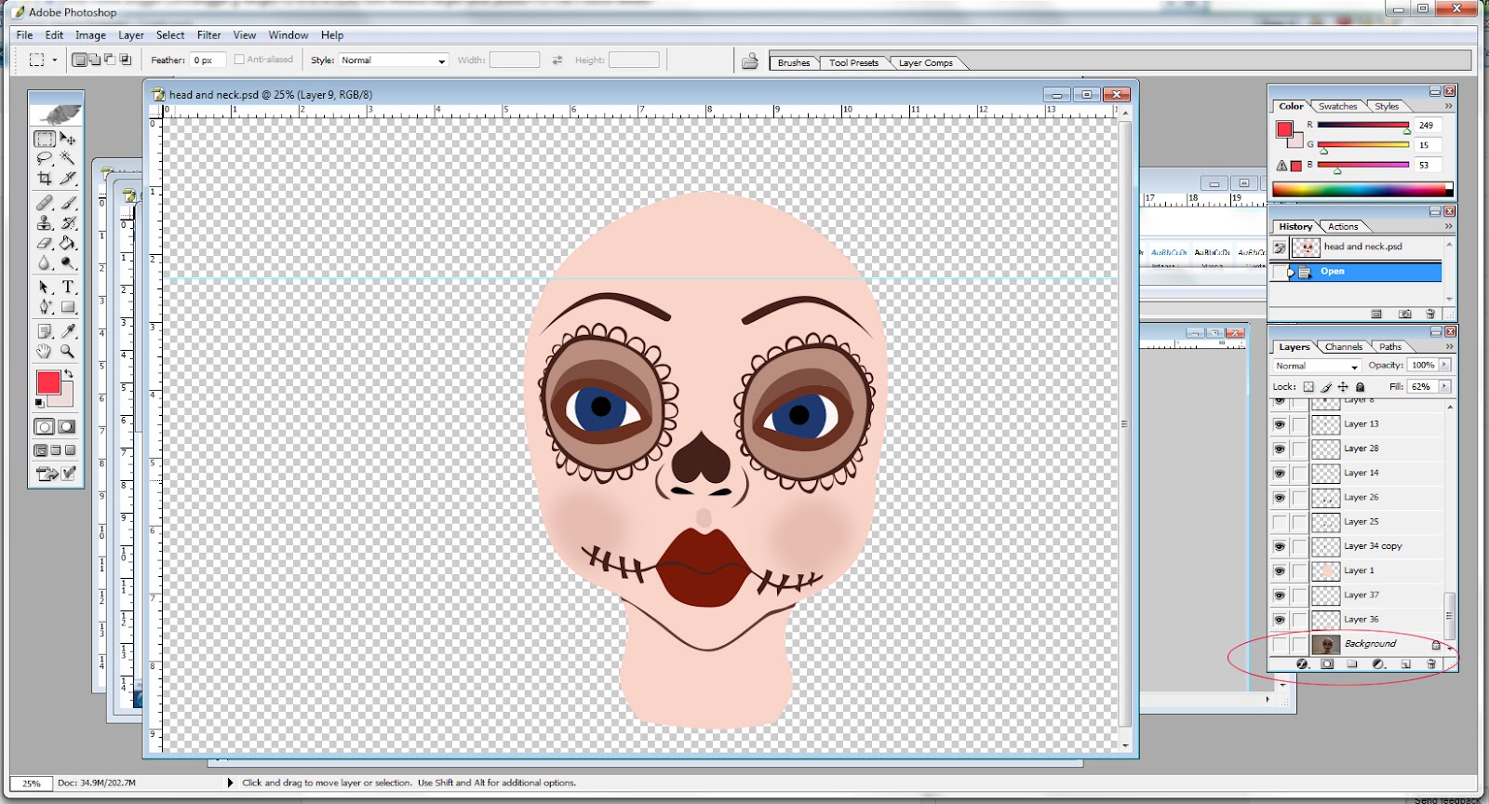Switch to Quick Mask mode

click(67, 426)
